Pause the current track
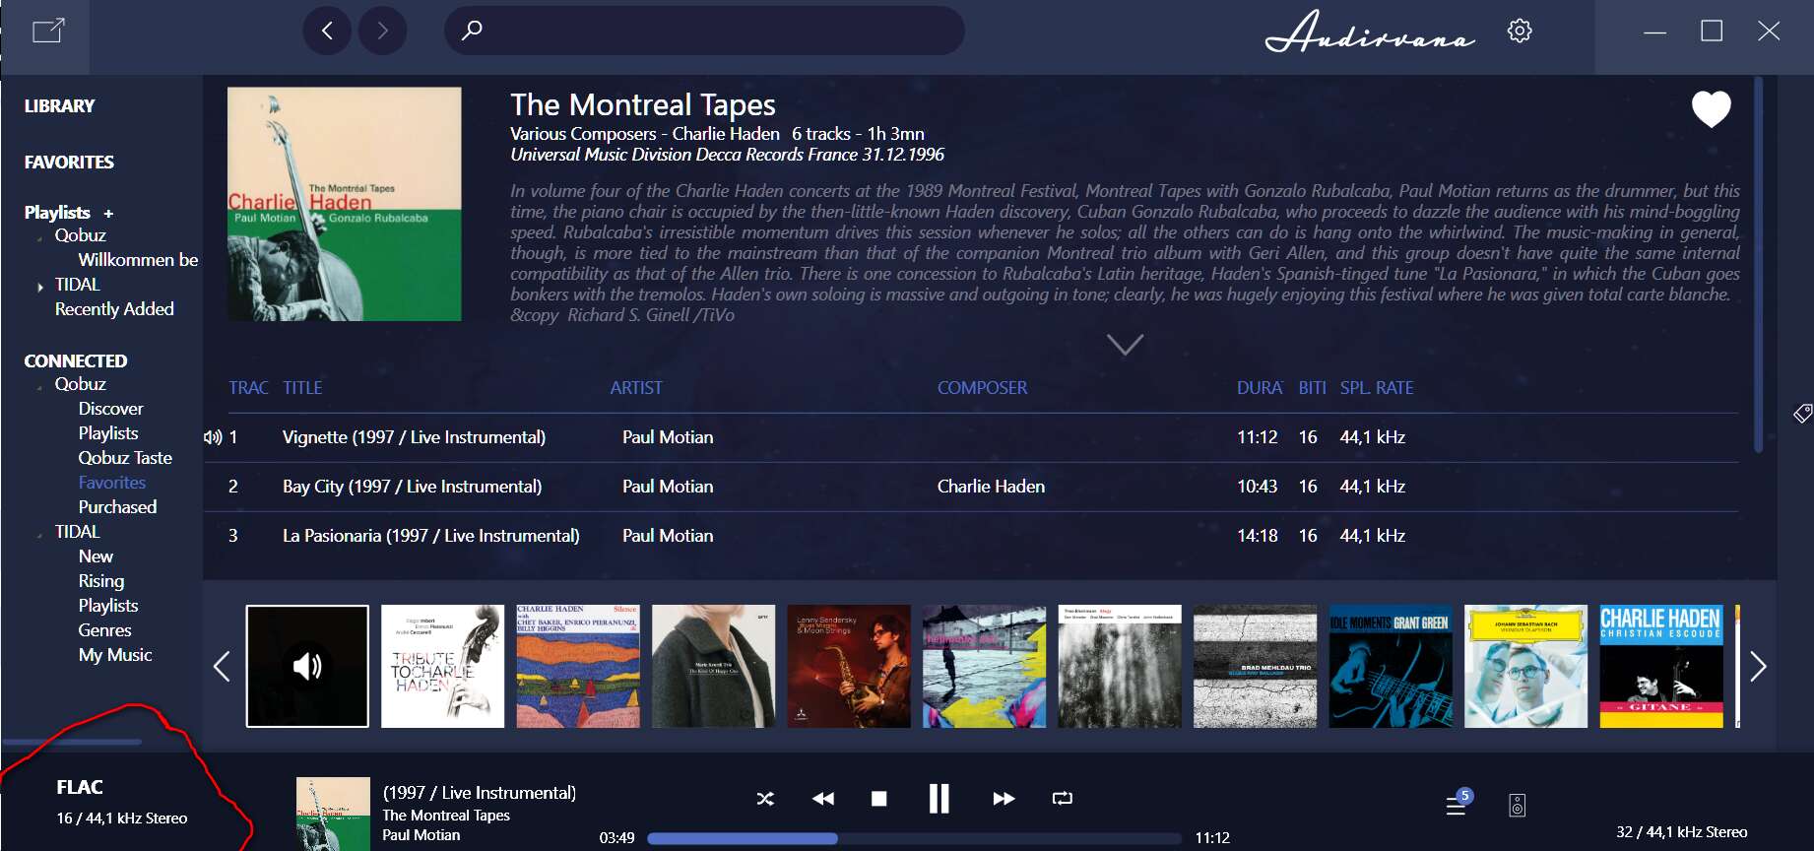Viewport: 1814px width, 851px height. coord(939,798)
